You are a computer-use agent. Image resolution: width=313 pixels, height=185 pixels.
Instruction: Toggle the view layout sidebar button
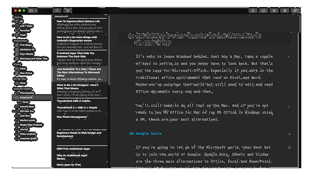tap(31, 11)
